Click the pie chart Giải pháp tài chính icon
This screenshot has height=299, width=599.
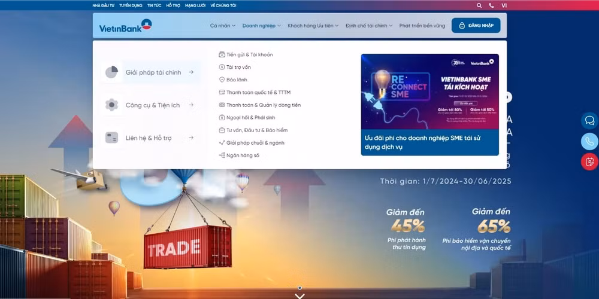pos(111,72)
